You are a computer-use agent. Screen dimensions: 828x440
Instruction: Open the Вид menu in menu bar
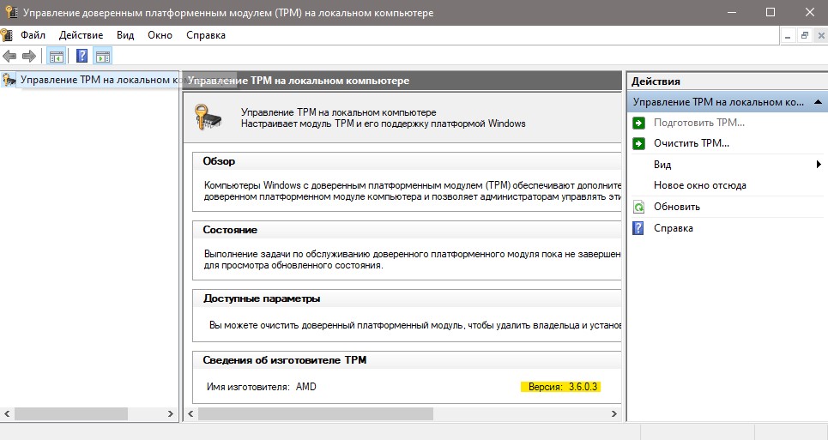coord(125,35)
